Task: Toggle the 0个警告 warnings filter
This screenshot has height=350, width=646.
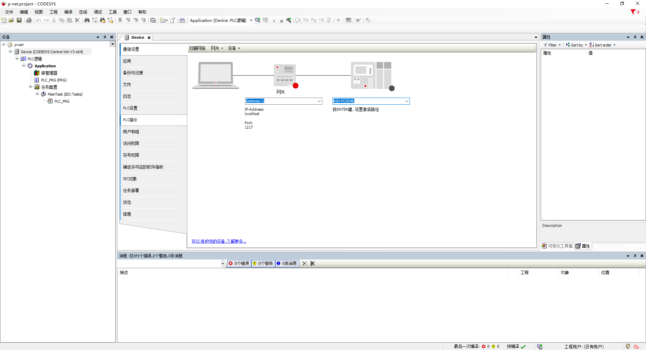Action: point(263,264)
